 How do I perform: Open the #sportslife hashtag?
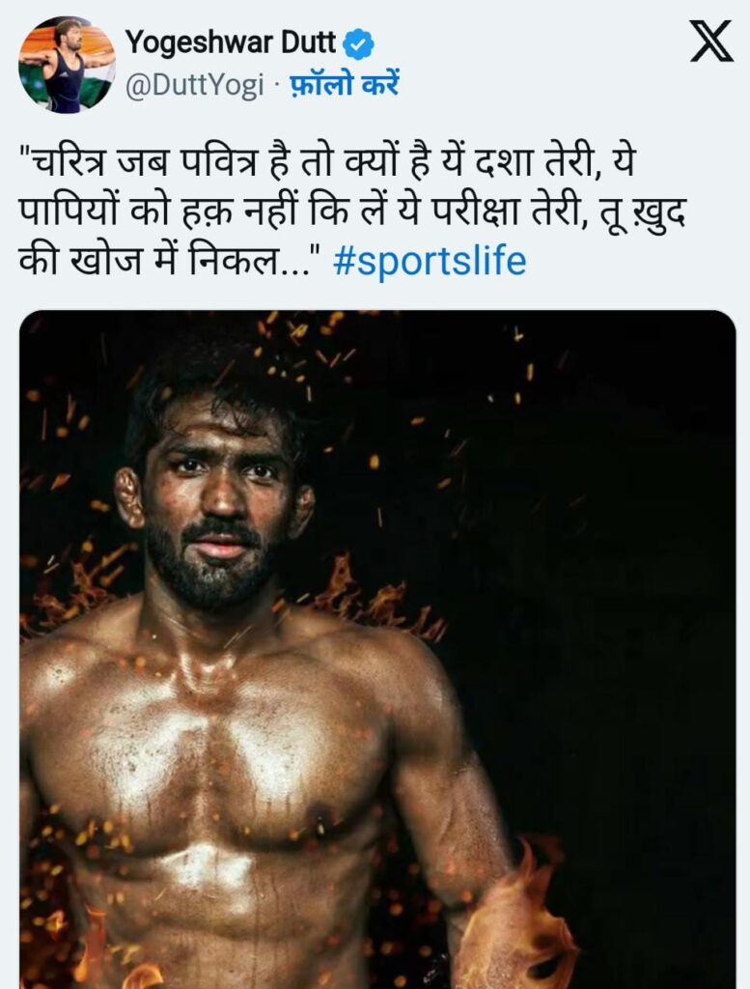[x=430, y=261]
